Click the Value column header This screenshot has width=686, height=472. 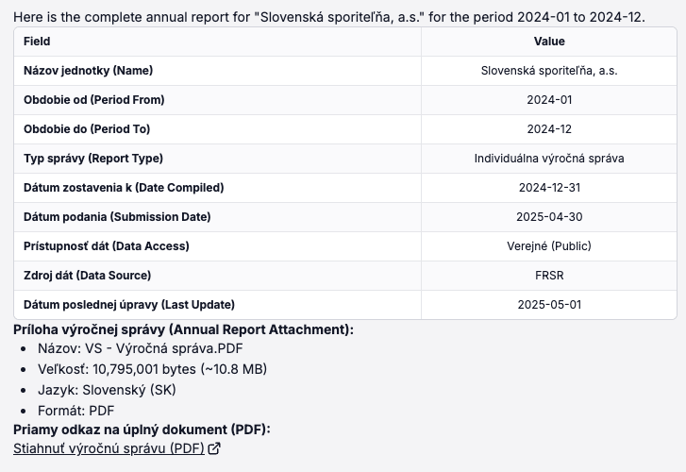(x=549, y=42)
